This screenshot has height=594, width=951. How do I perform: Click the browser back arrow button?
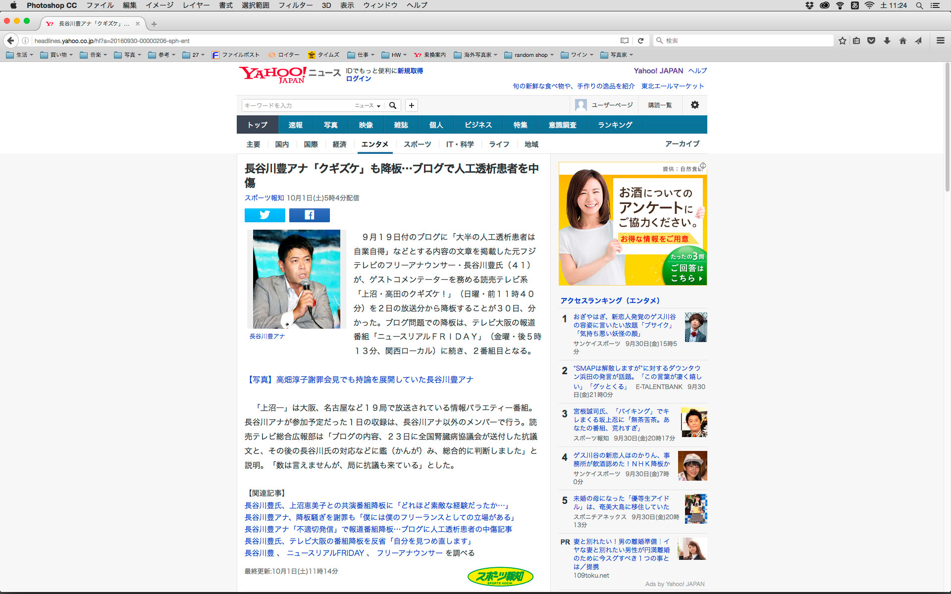point(11,41)
